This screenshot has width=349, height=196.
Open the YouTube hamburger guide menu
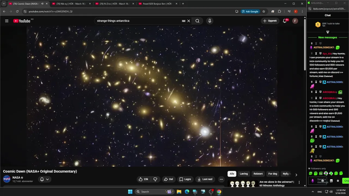click(x=7, y=21)
